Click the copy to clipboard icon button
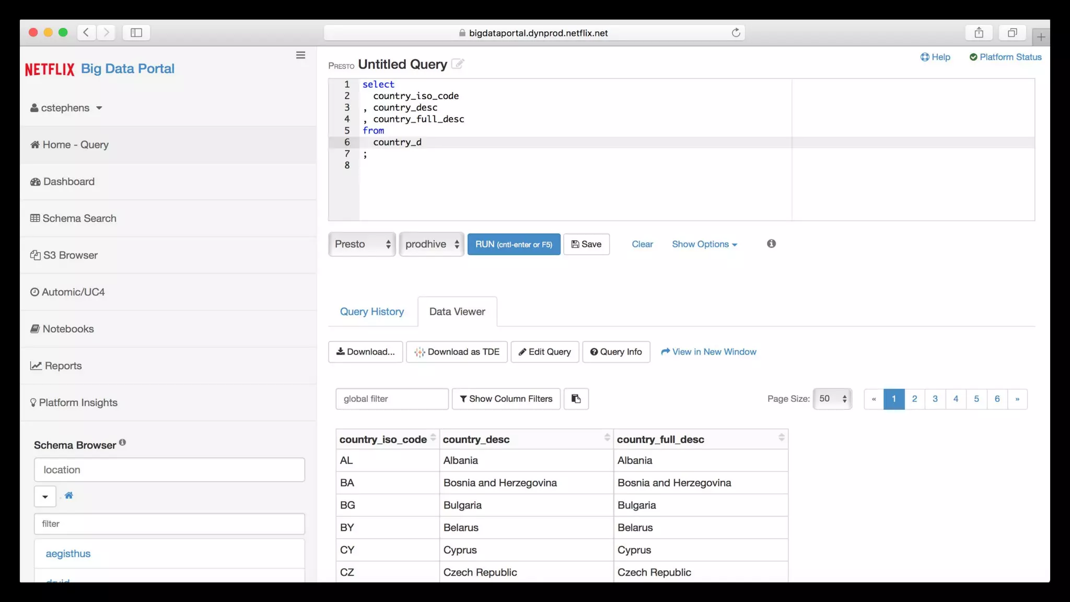This screenshot has height=602, width=1070. (x=576, y=399)
